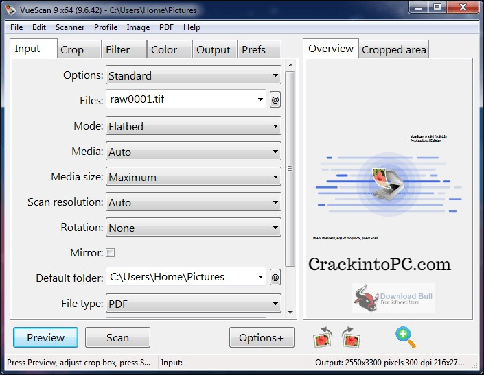Open the PDF menu

[166, 27]
